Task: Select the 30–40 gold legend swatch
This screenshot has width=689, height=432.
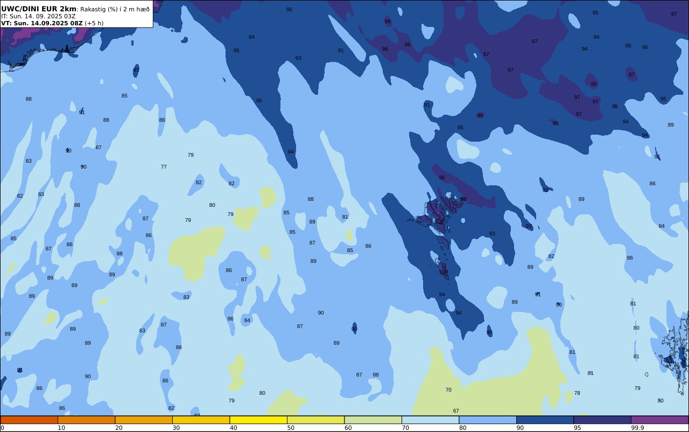Action: point(201,420)
